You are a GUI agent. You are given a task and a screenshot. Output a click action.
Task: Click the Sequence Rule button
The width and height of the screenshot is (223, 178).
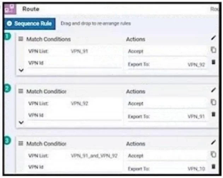[30, 23]
